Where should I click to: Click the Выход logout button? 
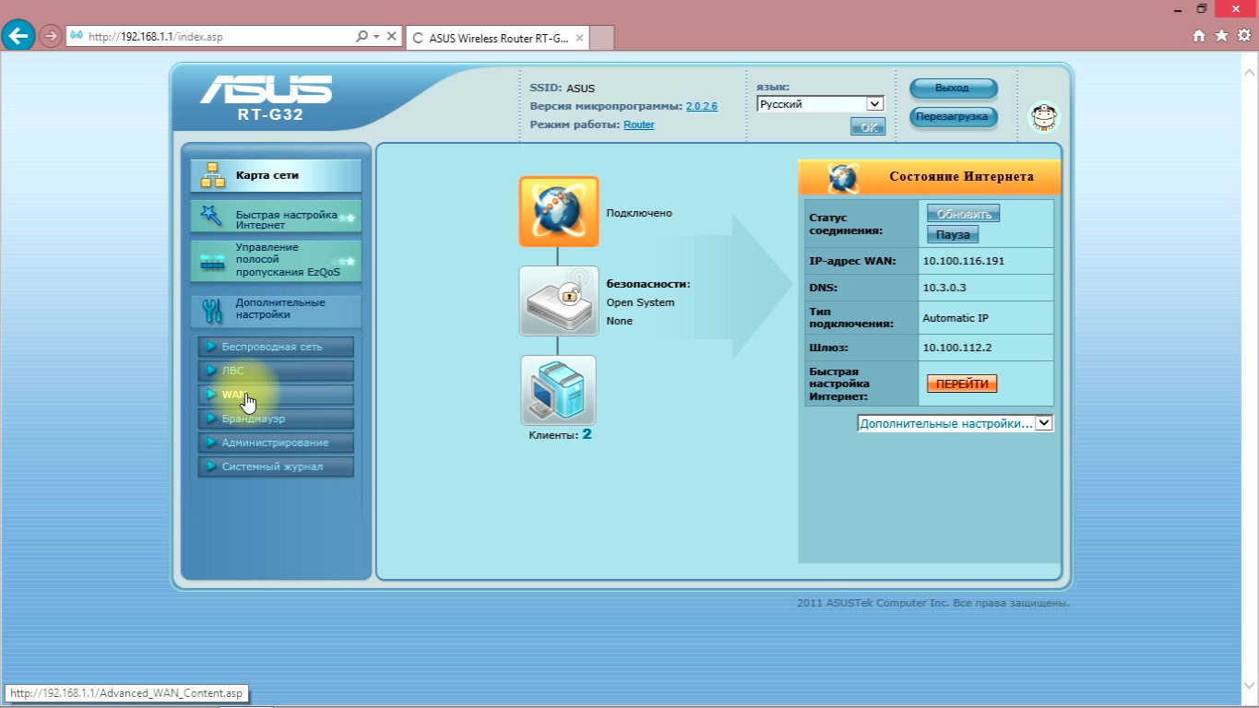click(954, 88)
